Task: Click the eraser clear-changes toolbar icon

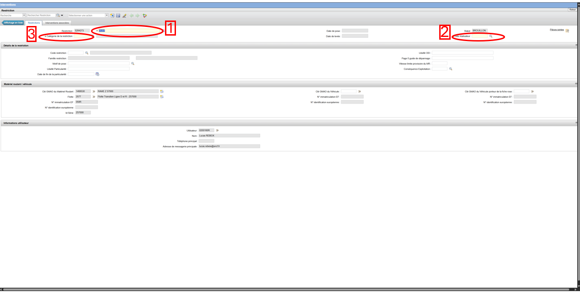Action: (x=124, y=16)
